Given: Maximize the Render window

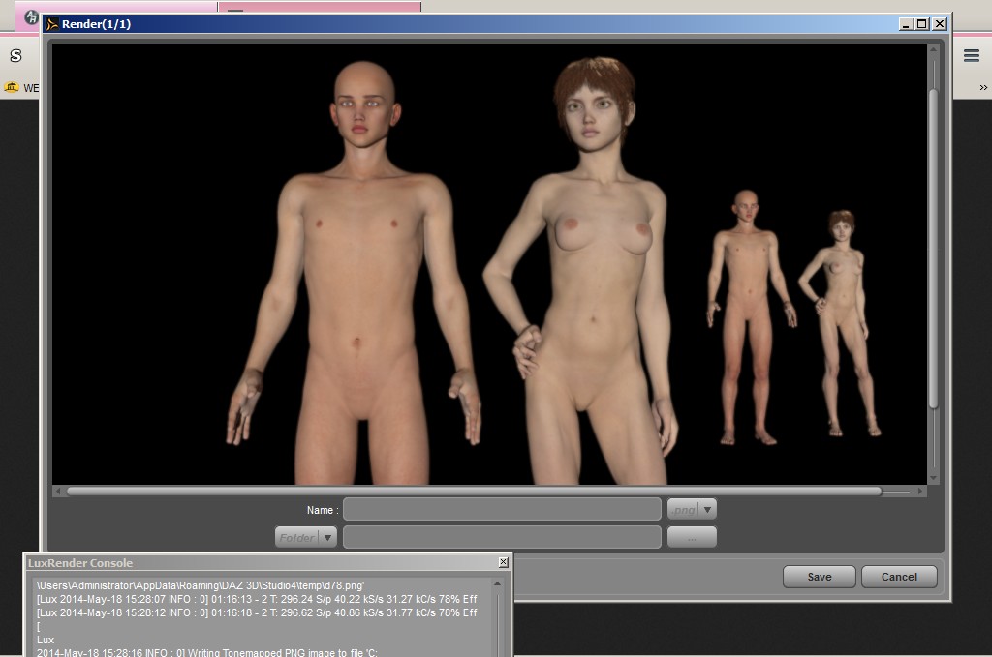Looking at the screenshot, I should [922, 24].
